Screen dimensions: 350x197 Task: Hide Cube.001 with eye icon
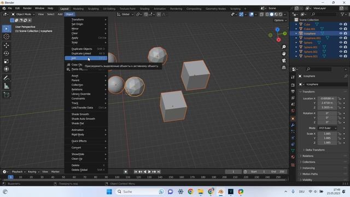tap(341, 29)
